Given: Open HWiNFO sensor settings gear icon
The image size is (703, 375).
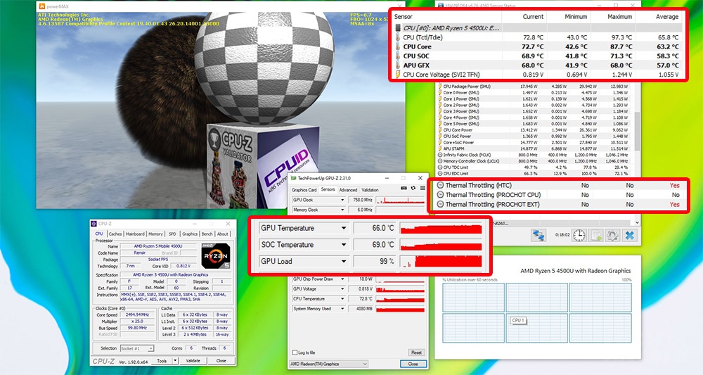Looking at the screenshot, I should [613, 235].
